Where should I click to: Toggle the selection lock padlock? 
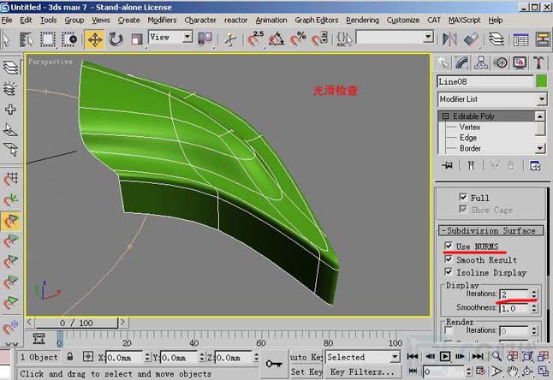coord(70,356)
